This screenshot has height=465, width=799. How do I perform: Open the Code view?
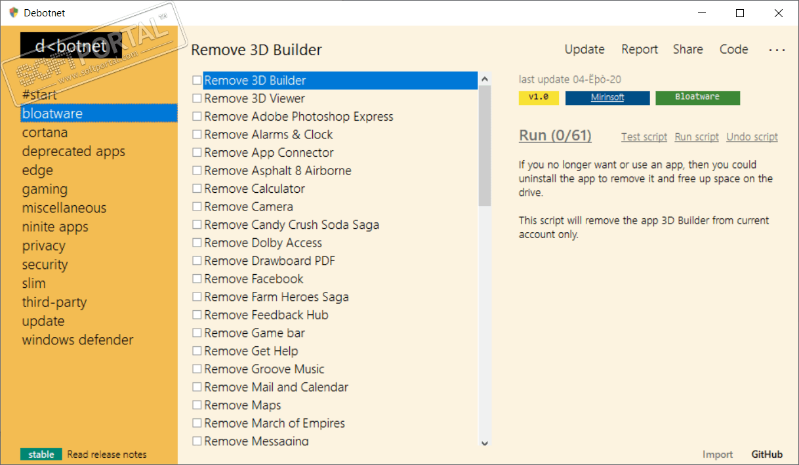click(733, 50)
